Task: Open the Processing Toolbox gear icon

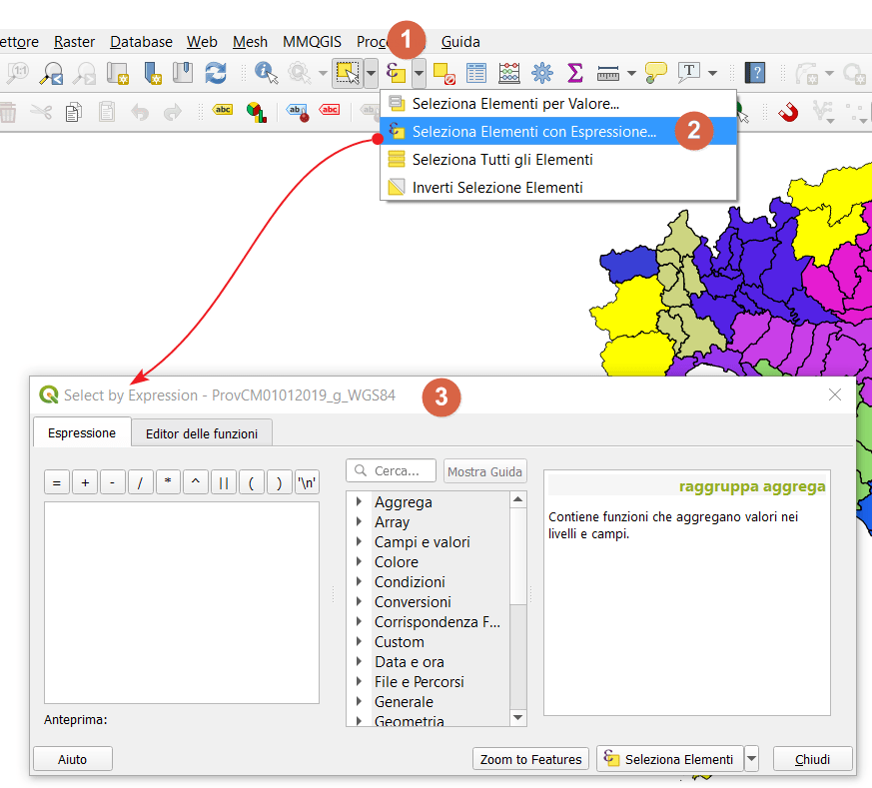Action: pos(542,73)
